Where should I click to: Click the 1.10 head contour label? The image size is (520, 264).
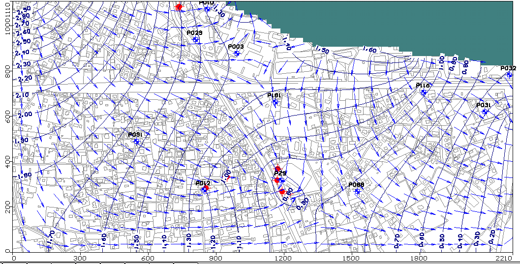[x=239, y=243]
